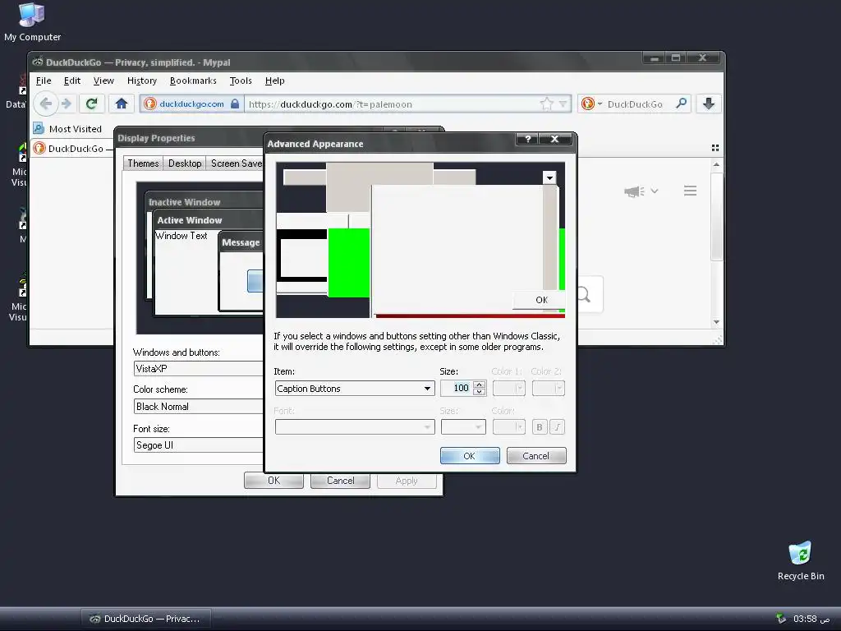Open the disabled Font name dropdown

pos(355,427)
